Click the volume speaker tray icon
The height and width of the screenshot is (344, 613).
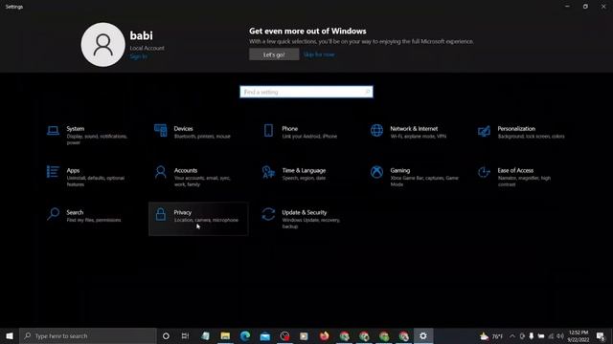click(560, 335)
